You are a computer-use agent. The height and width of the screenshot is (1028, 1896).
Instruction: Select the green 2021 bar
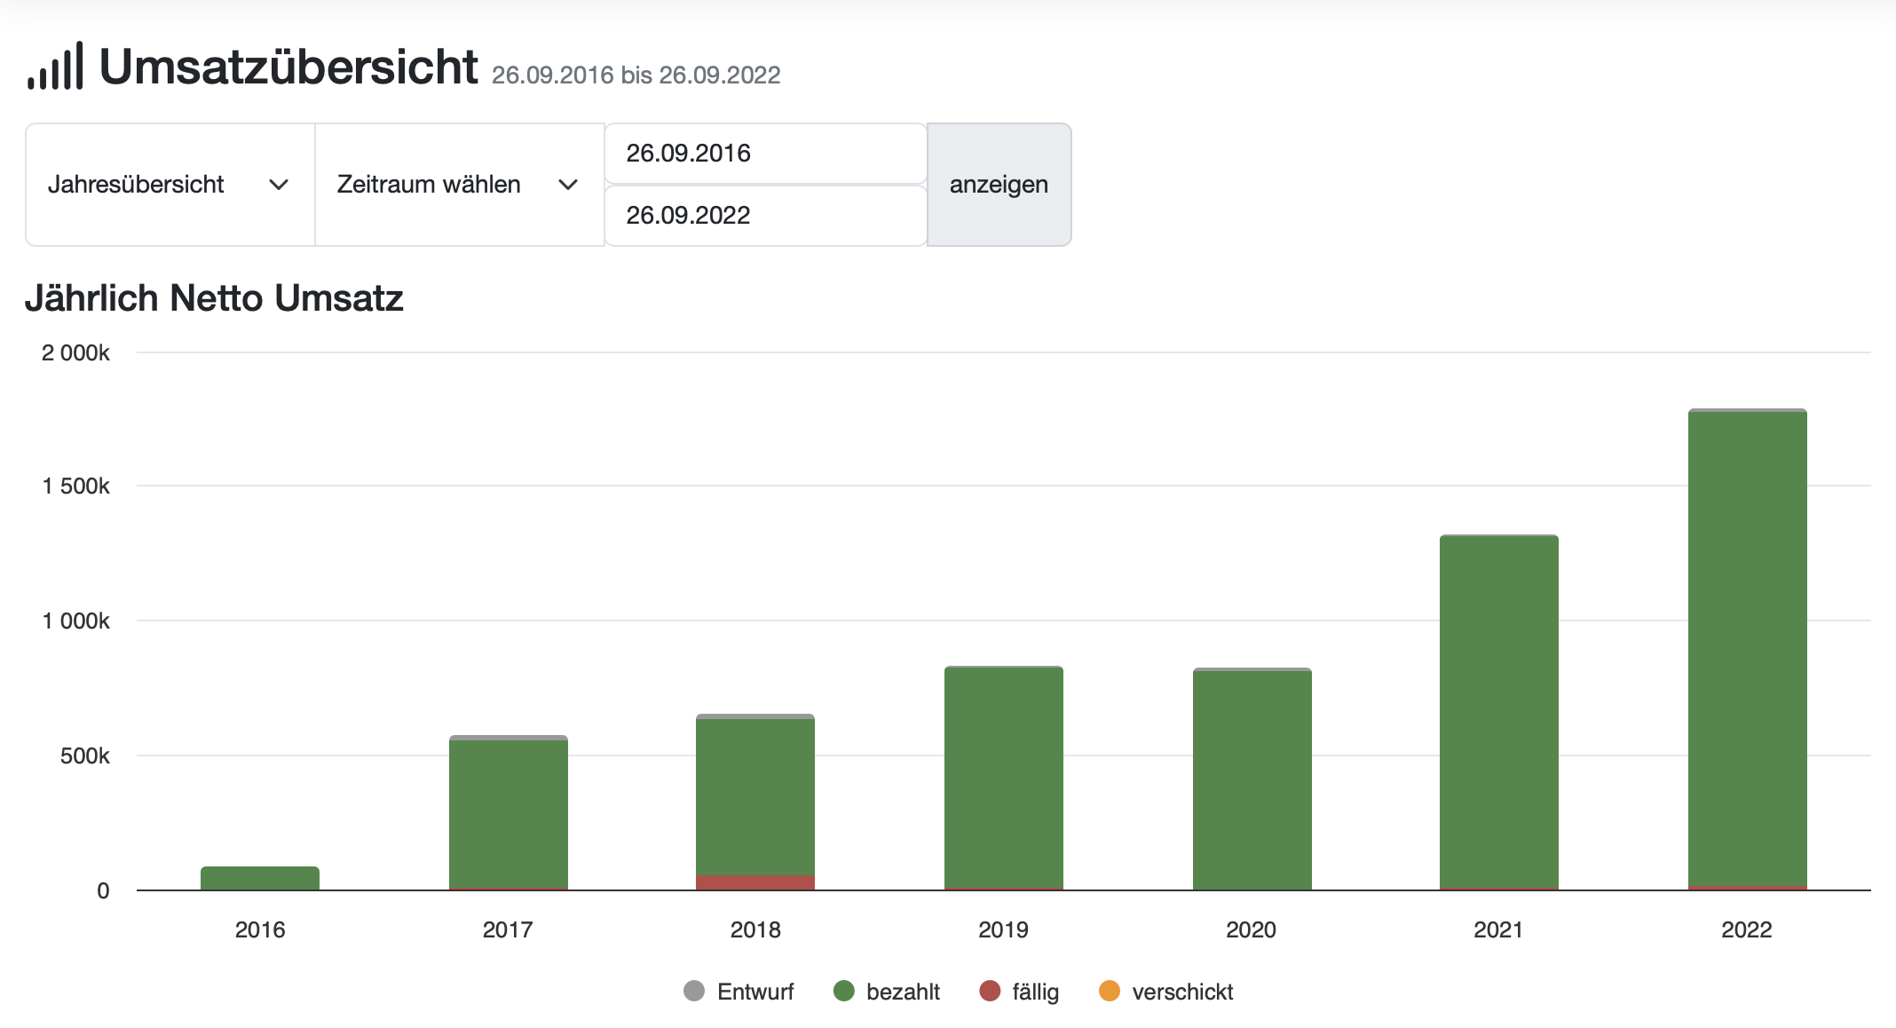point(1498,710)
